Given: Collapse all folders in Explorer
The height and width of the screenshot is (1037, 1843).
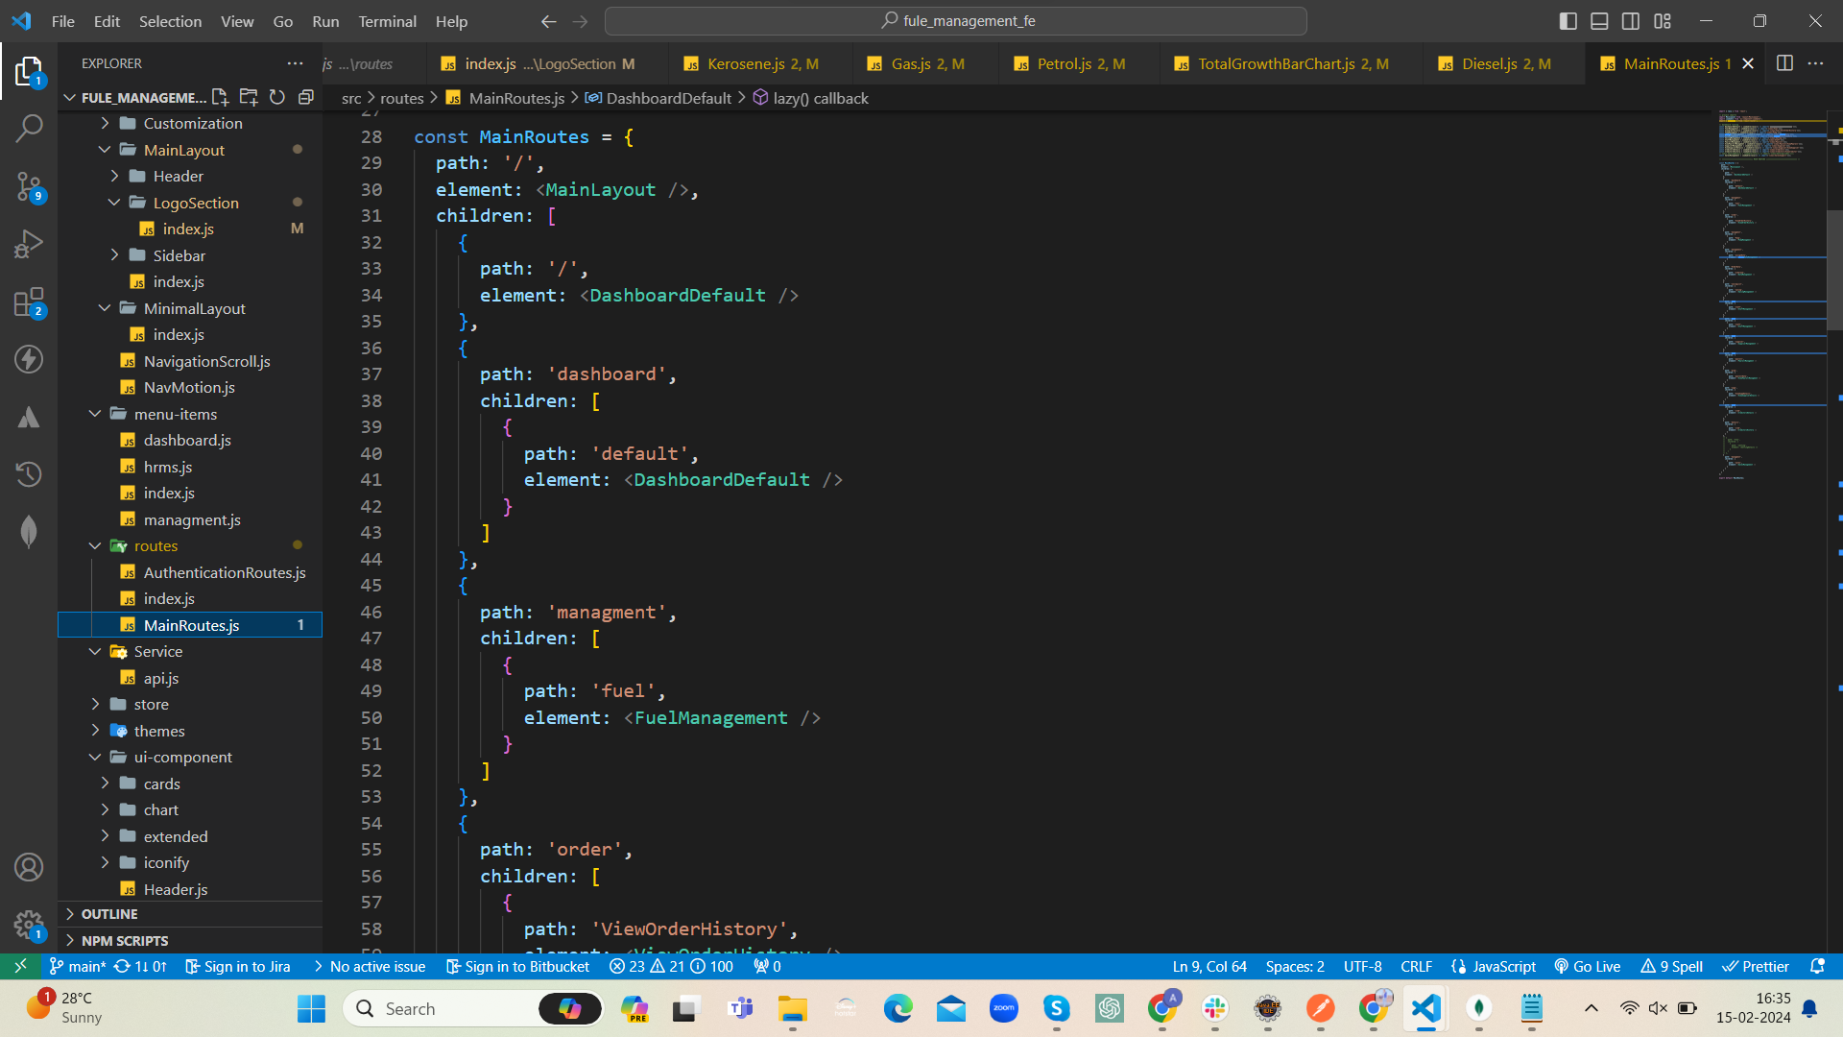Looking at the screenshot, I should coord(306,97).
